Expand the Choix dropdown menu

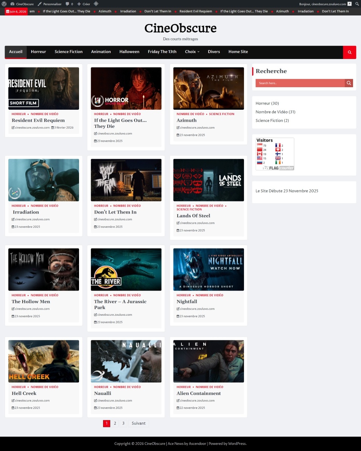(x=192, y=52)
